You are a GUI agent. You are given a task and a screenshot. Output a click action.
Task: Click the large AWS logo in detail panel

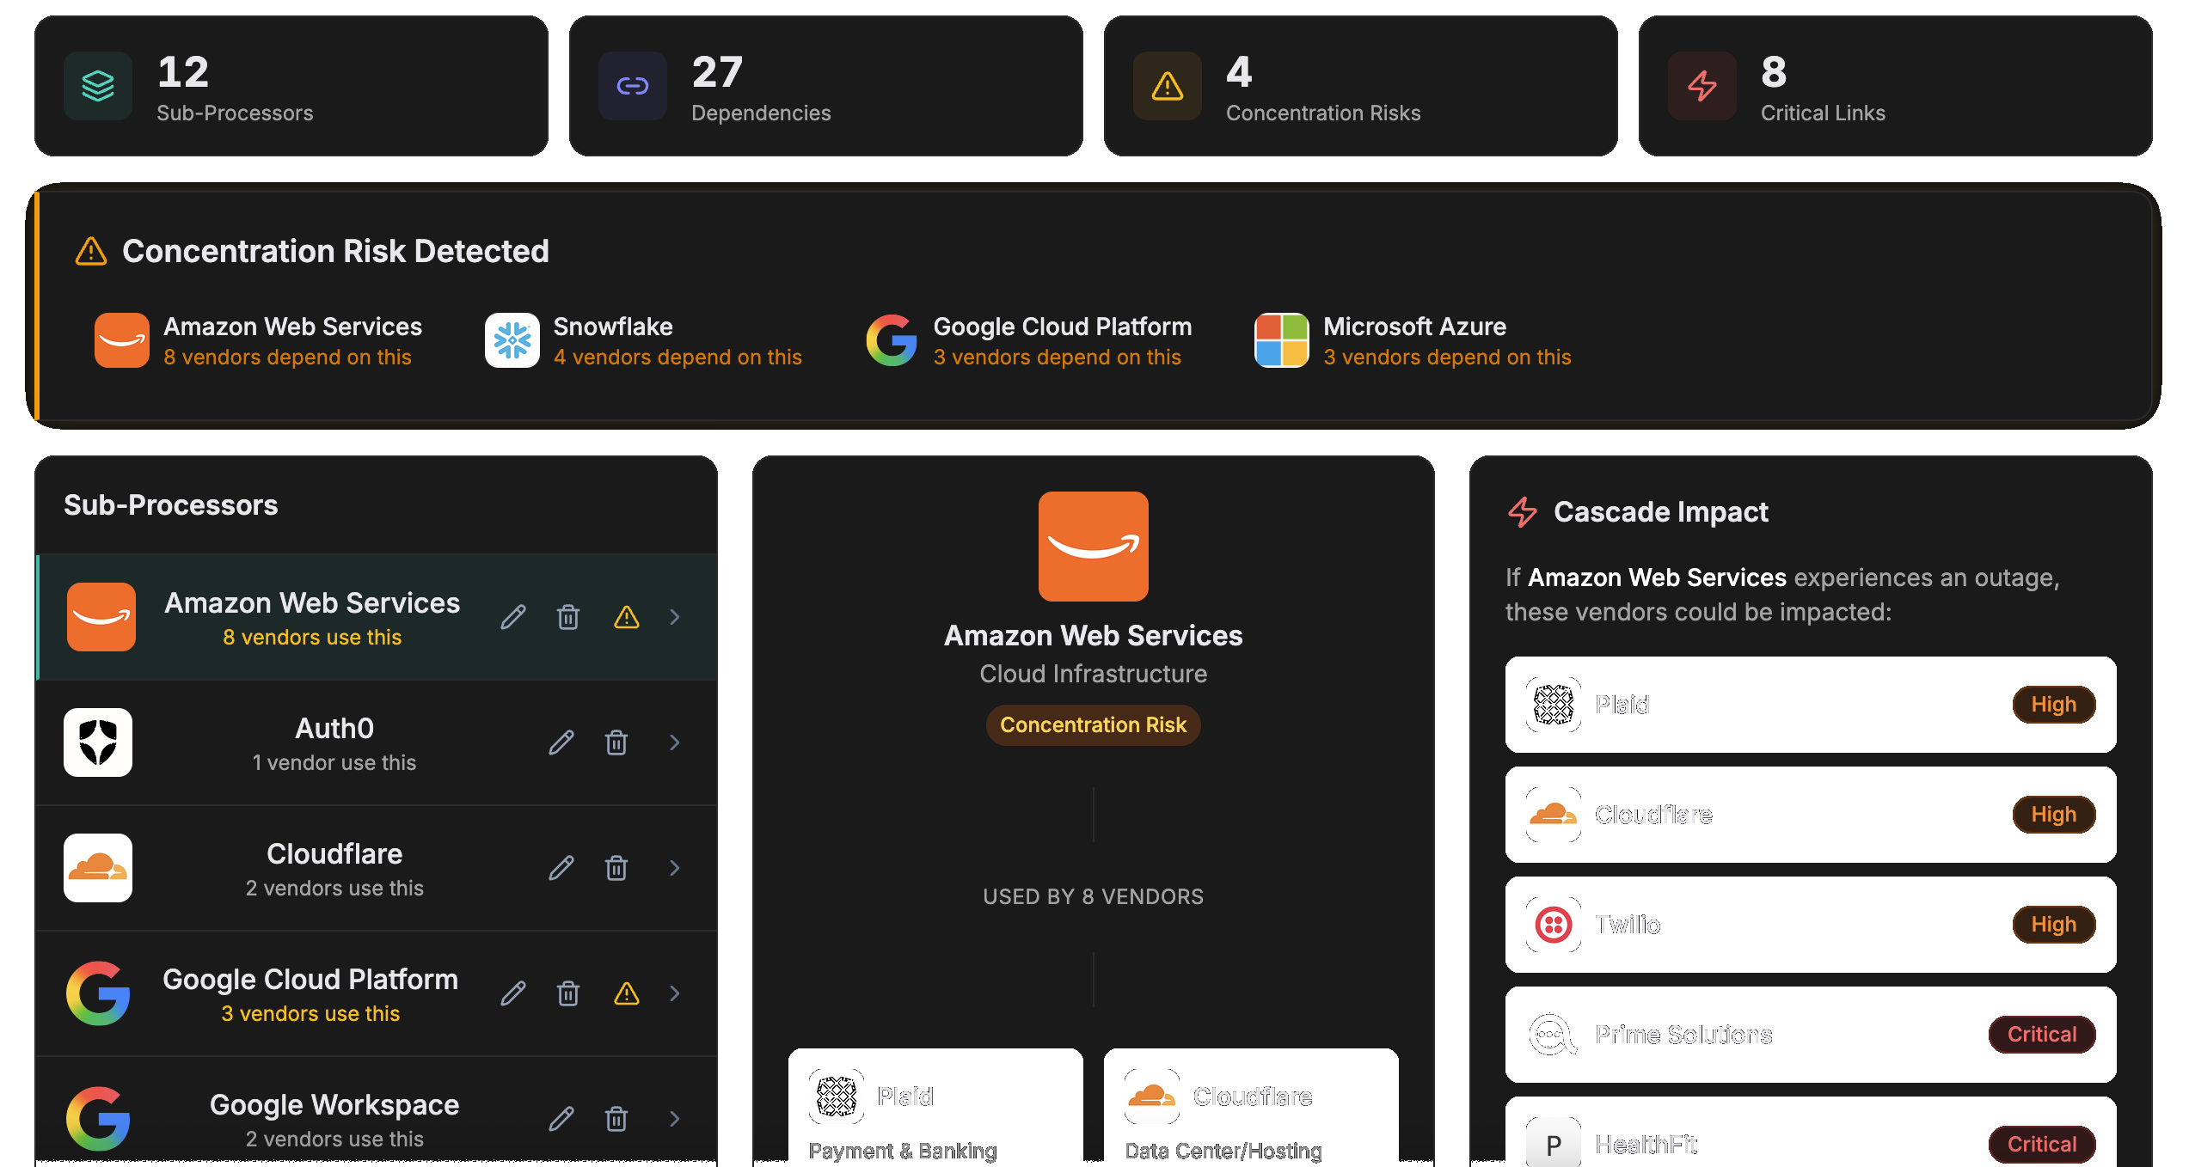(x=1094, y=547)
